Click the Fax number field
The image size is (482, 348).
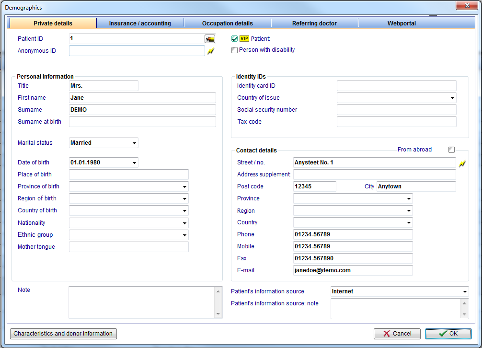pyautogui.click(x=353, y=258)
